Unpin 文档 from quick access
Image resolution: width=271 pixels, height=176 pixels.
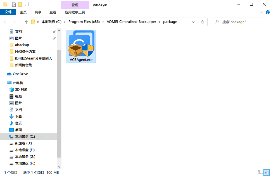tap(54, 32)
